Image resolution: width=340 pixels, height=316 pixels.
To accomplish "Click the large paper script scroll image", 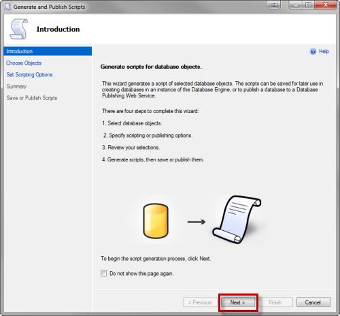I will [237, 219].
